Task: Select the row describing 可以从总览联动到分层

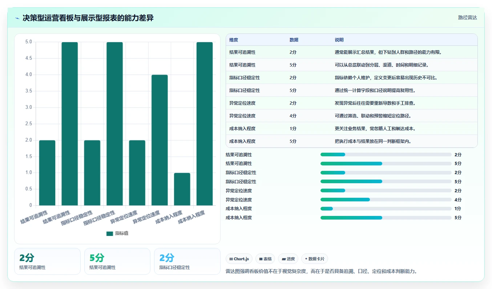Action: point(352,65)
